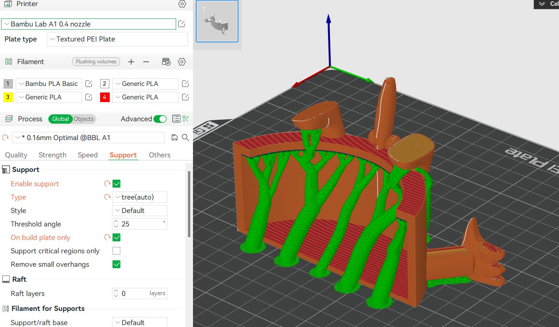The height and width of the screenshot is (327, 559).
Task: Reset the Enable support setting
Action: click(107, 184)
